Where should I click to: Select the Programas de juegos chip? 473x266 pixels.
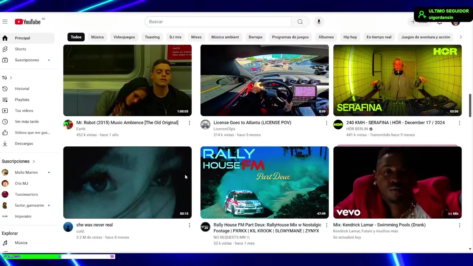[290, 37]
